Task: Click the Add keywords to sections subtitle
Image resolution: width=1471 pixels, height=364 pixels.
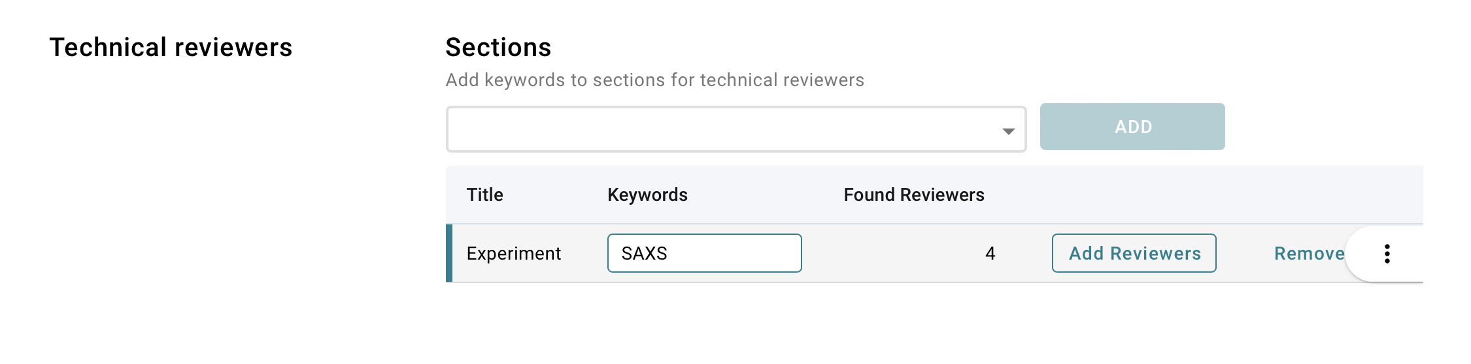Action: (x=655, y=80)
